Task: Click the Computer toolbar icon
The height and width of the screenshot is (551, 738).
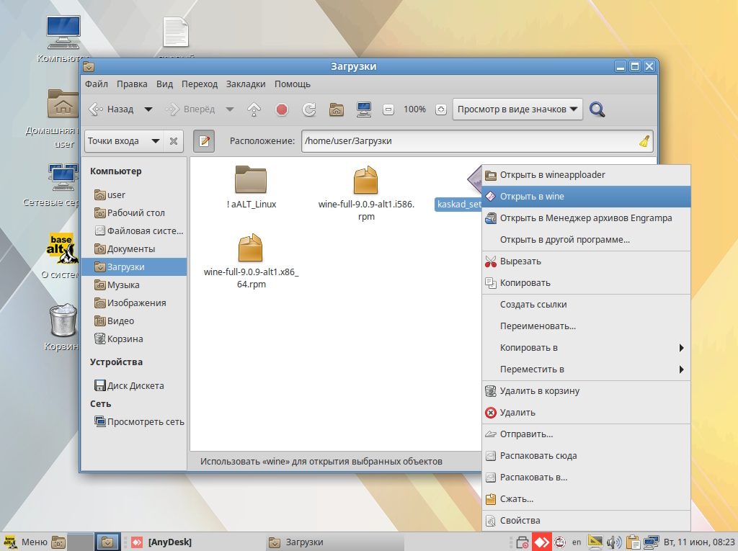Action: [x=363, y=109]
